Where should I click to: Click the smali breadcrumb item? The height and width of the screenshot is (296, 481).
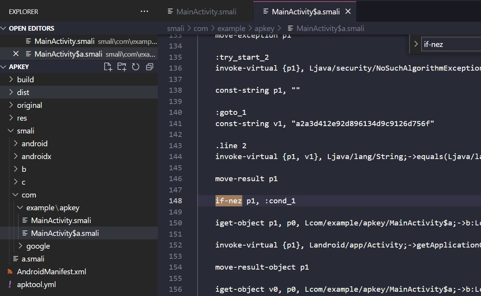click(176, 28)
